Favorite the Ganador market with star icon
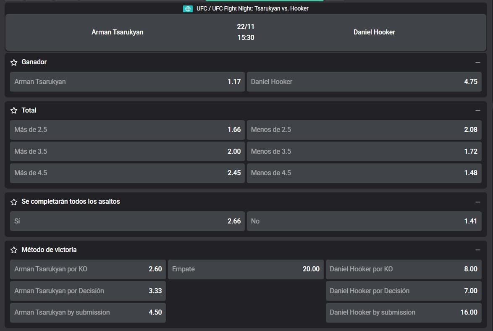This screenshot has height=331, width=493. [x=14, y=62]
